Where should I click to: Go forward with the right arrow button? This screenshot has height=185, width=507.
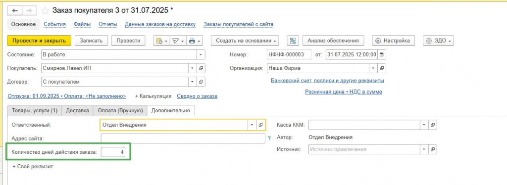point(29,10)
